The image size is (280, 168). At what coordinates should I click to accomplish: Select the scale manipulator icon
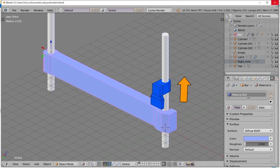coord(118,164)
